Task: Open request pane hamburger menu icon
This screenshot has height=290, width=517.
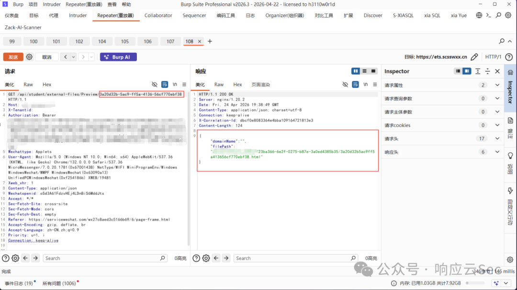Action: [184, 85]
